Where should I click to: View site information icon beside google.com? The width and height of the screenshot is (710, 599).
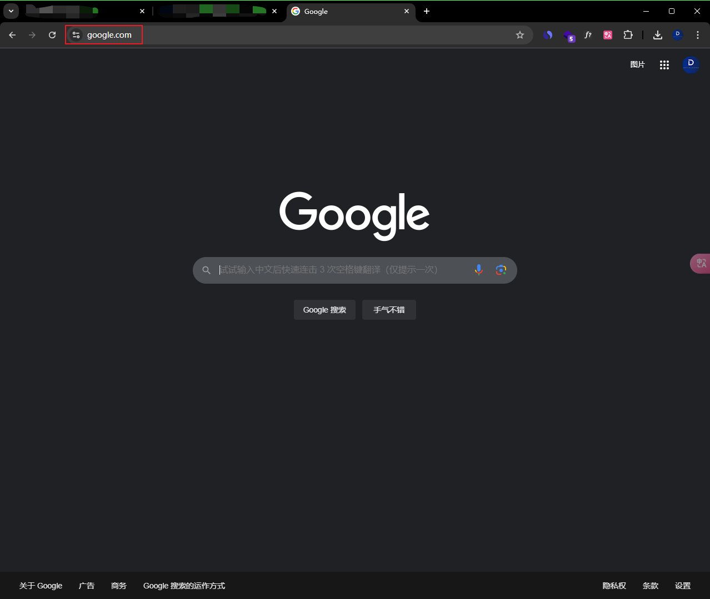pos(76,35)
